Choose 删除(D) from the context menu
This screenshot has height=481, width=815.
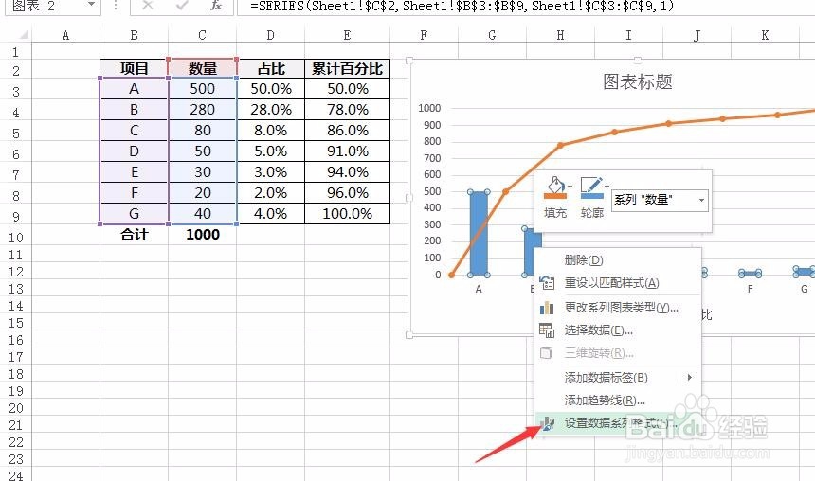(x=619, y=259)
